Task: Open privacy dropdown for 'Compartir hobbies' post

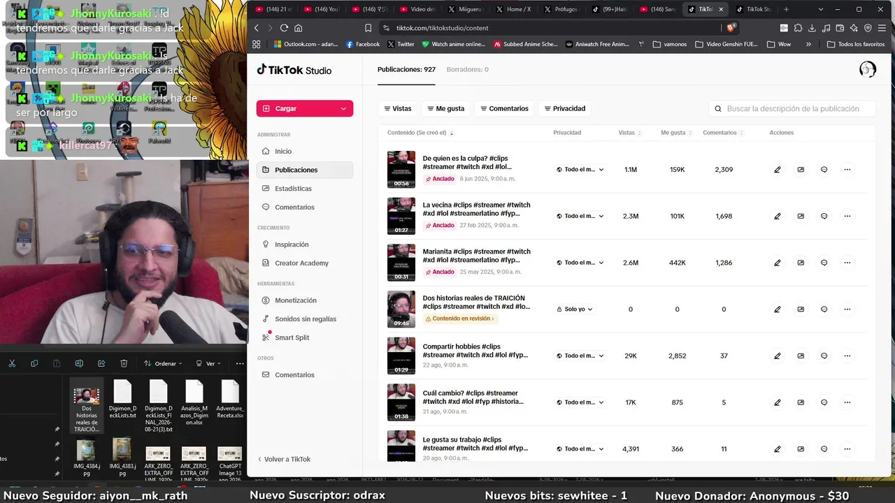Action: 580,356
